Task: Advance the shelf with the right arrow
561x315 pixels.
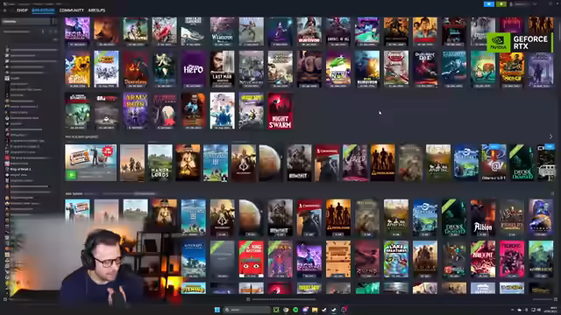Action: (550, 136)
